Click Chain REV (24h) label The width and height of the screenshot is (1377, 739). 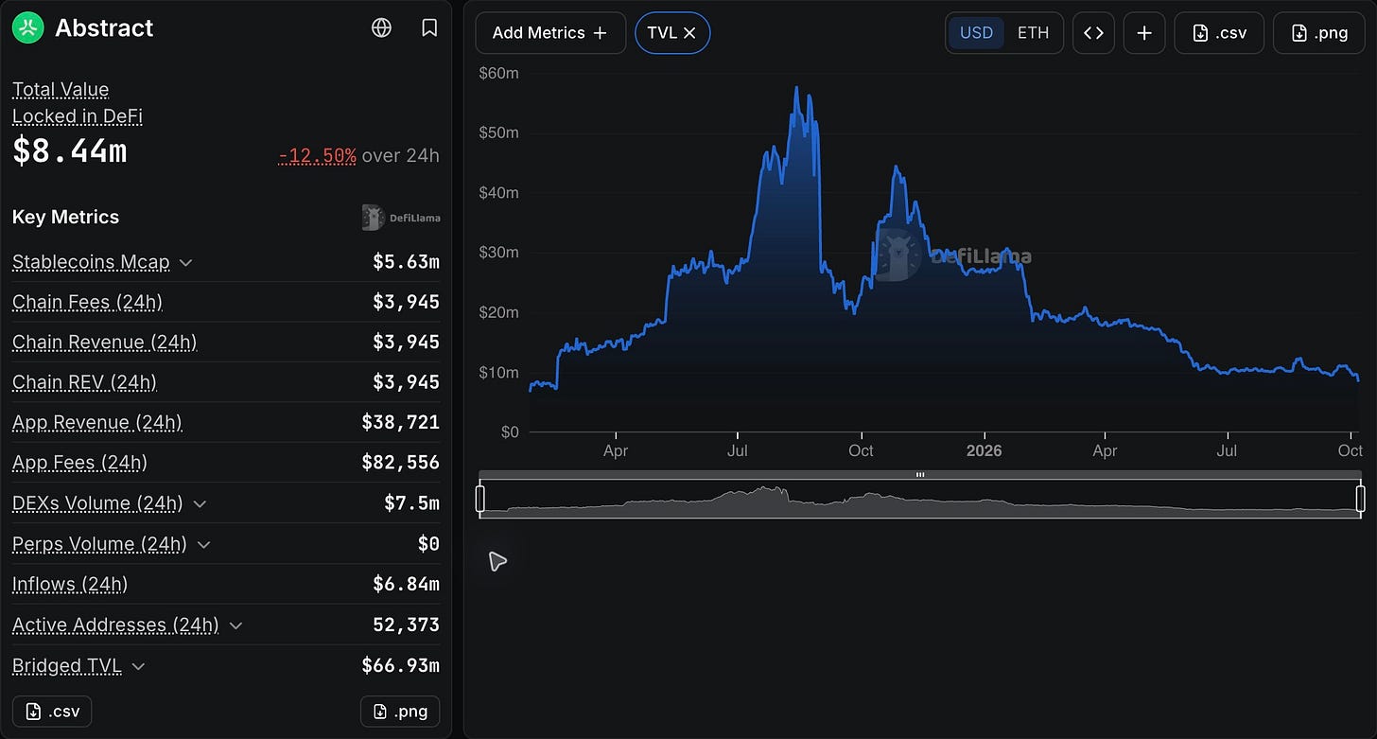pyautogui.click(x=84, y=382)
